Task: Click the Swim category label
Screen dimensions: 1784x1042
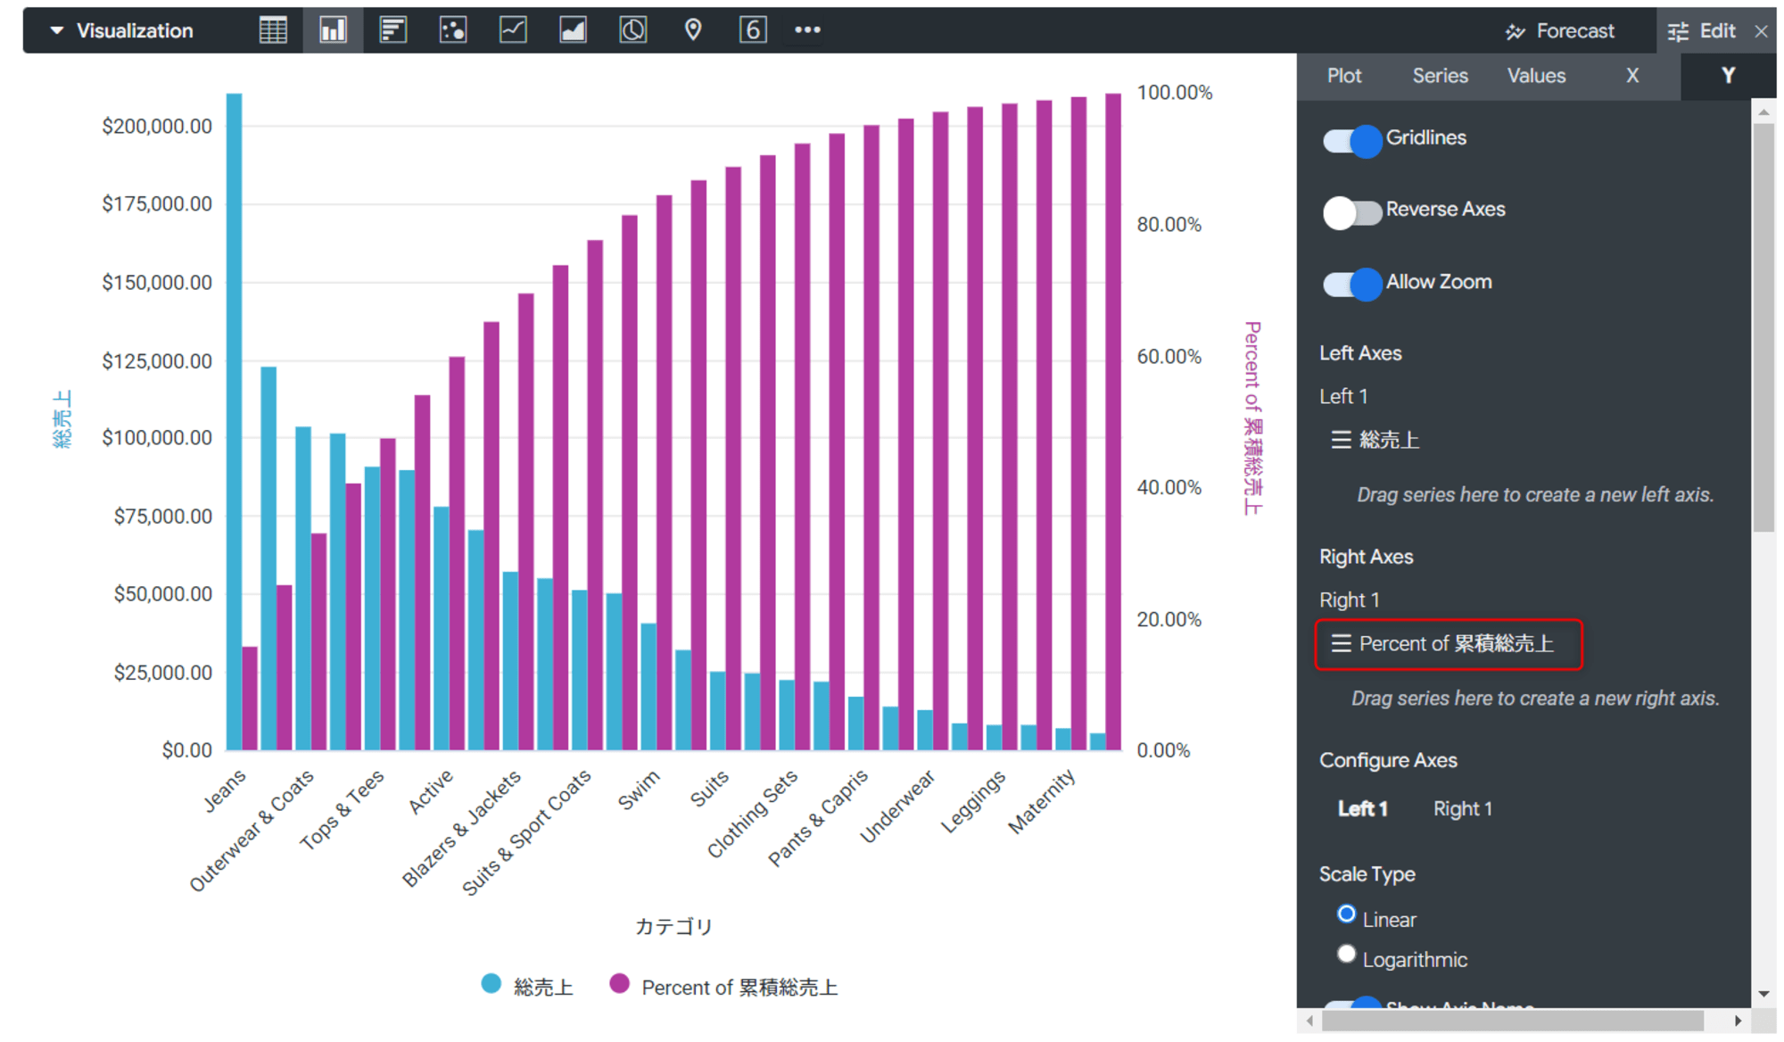Action: pos(640,790)
